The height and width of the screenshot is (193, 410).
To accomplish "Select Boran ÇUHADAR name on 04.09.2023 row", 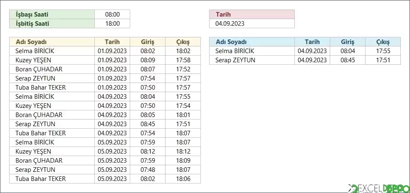I will 52,115.
